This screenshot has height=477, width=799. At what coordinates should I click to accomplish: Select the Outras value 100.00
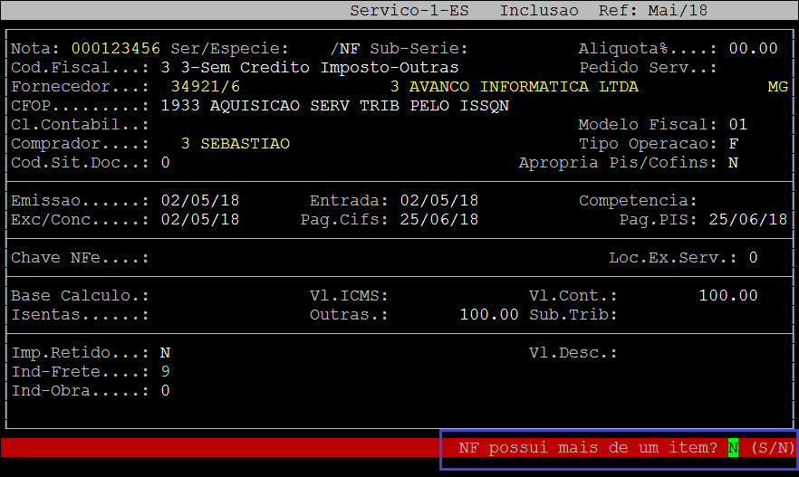[x=489, y=315]
